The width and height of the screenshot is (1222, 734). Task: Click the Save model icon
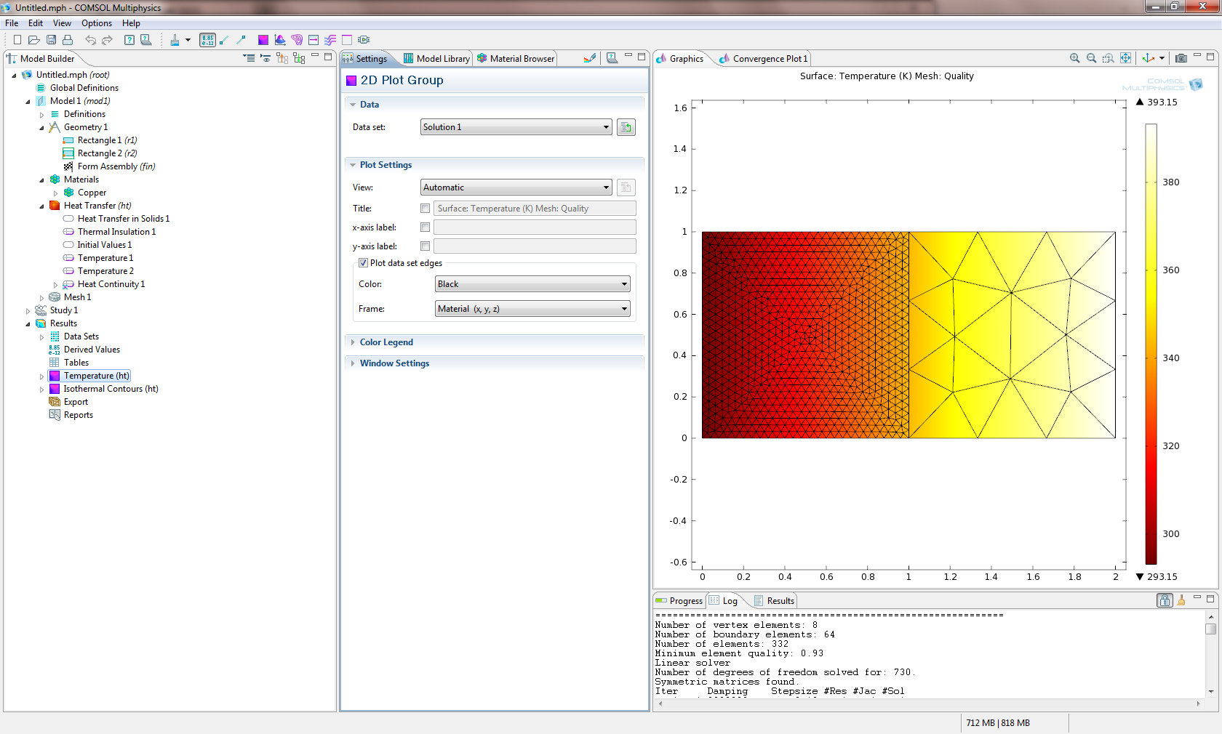click(51, 40)
